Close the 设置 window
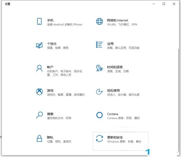The width and height of the screenshot is (181, 157). click(x=174, y=4)
